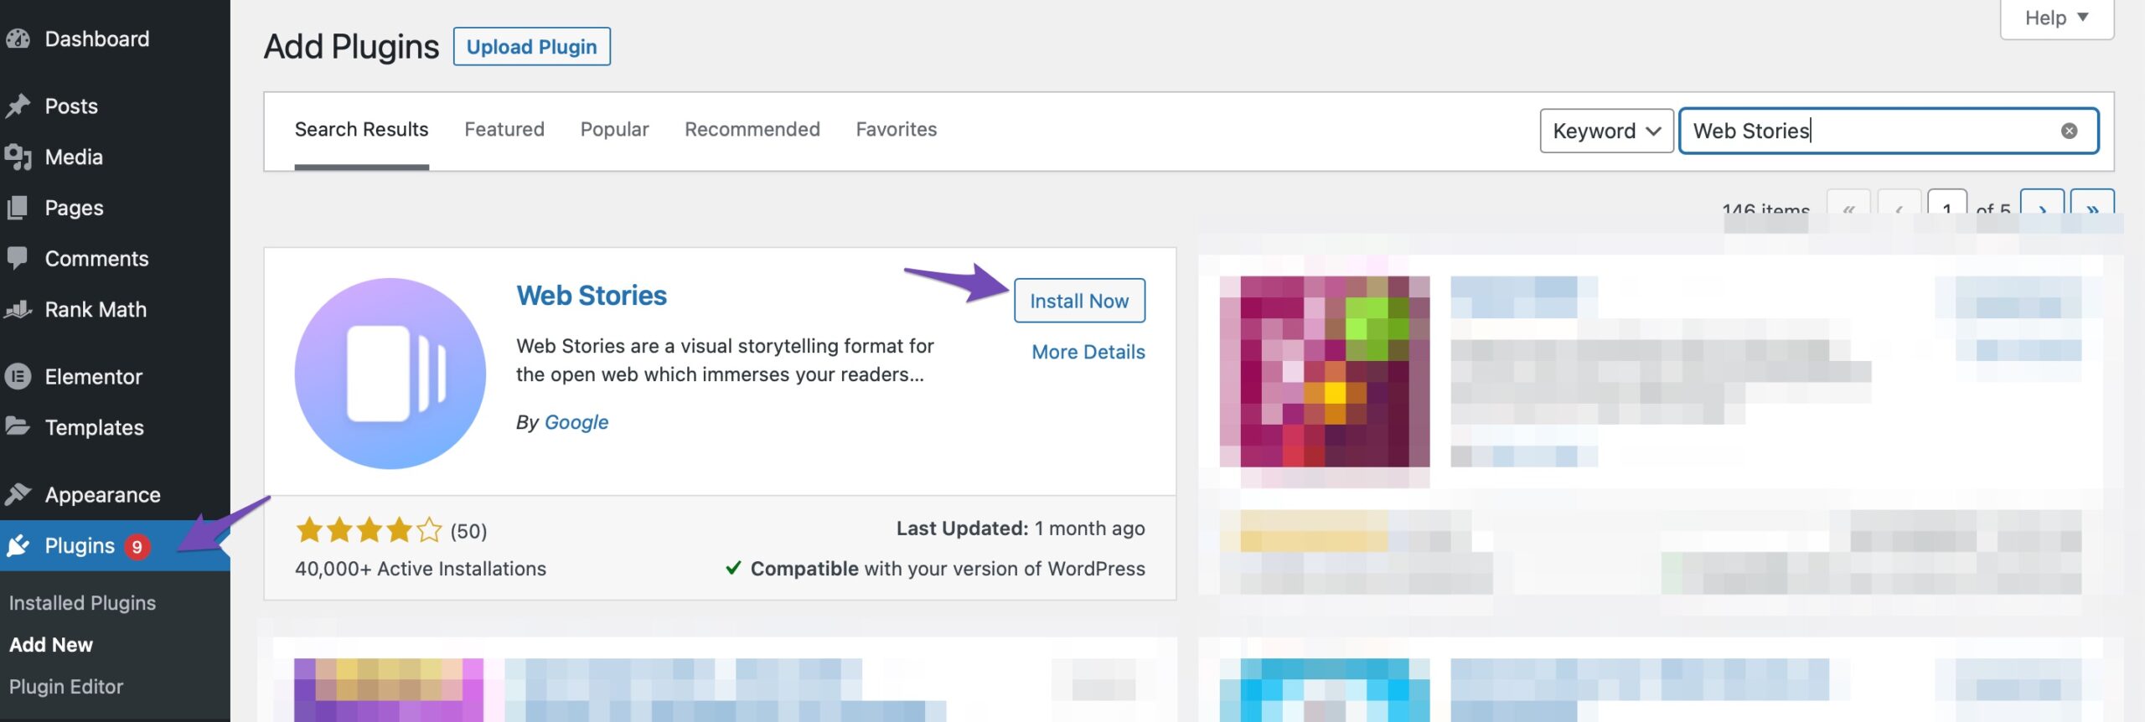The width and height of the screenshot is (2145, 722).
Task: Click the Pages document icon
Action: (18, 208)
